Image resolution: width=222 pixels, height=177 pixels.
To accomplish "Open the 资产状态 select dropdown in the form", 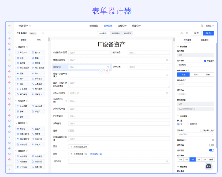I will pyautogui.click(x=149, y=67).
